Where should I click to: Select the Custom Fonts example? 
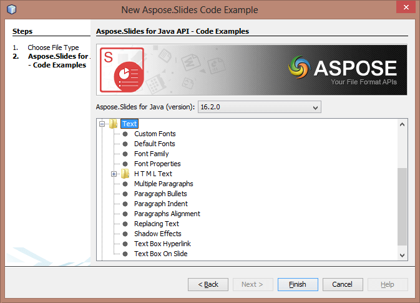pos(155,134)
